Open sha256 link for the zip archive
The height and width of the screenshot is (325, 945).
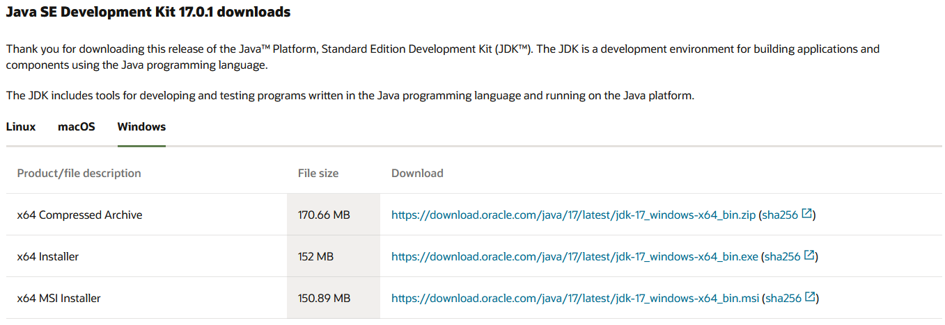(x=781, y=215)
